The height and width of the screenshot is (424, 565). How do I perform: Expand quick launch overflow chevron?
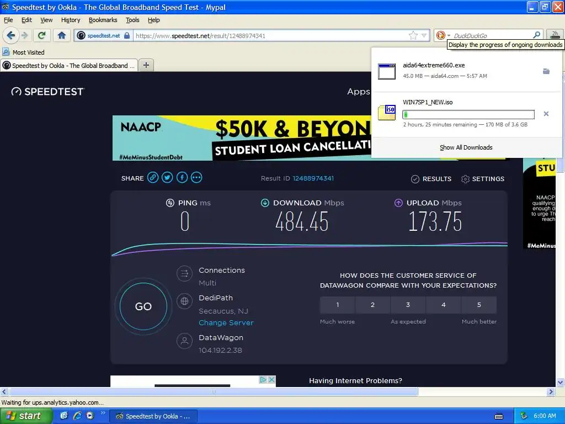coord(103,413)
